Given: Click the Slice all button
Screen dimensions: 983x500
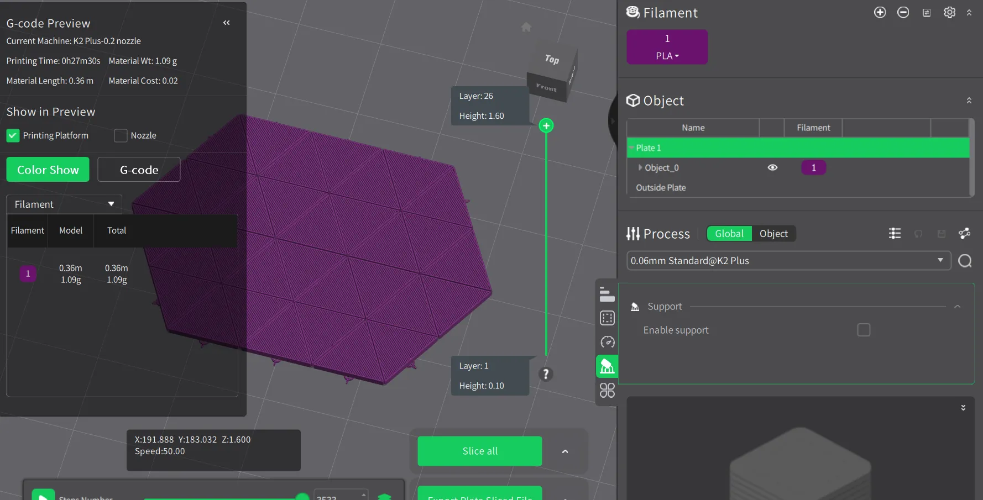Looking at the screenshot, I should 479,451.
